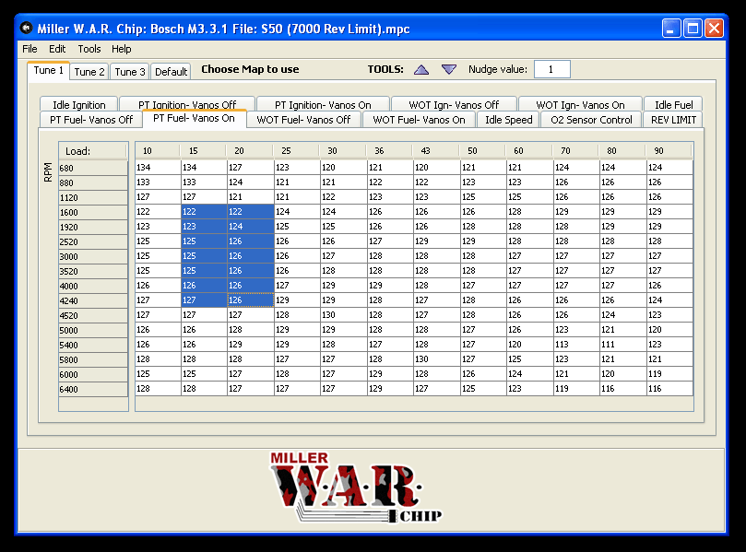Open the Tools menu
746x552 pixels.
(89, 49)
